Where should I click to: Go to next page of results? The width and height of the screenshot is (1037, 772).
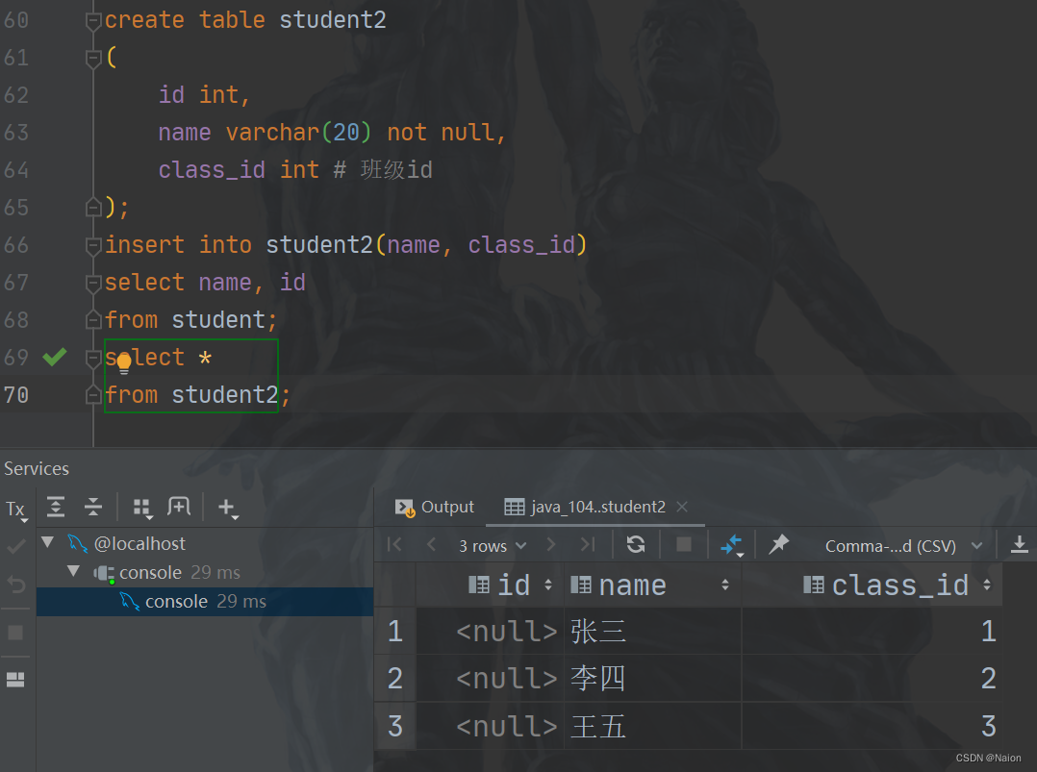(551, 544)
